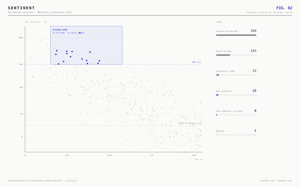The height and width of the screenshot is (187, 300).
Task: Click the ELIGIBLE BAND label
Action: click(60, 30)
